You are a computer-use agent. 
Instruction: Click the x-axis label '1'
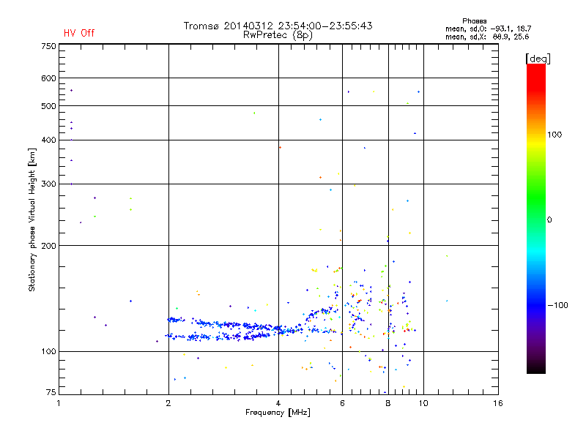pos(59,403)
